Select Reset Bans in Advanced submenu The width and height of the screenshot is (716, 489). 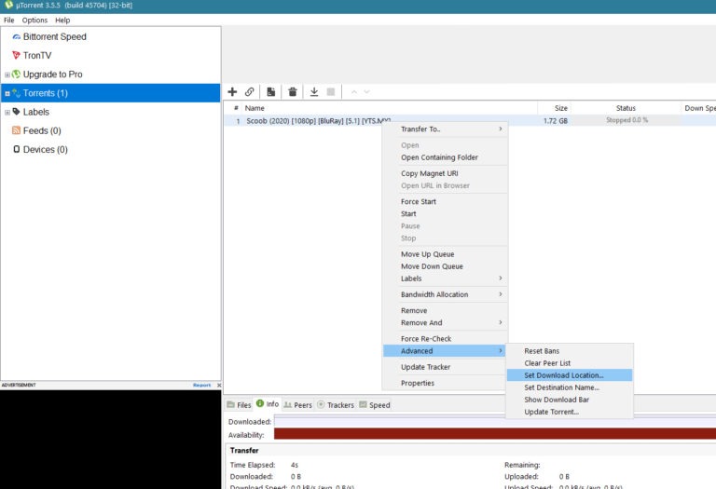coord(570,351)
